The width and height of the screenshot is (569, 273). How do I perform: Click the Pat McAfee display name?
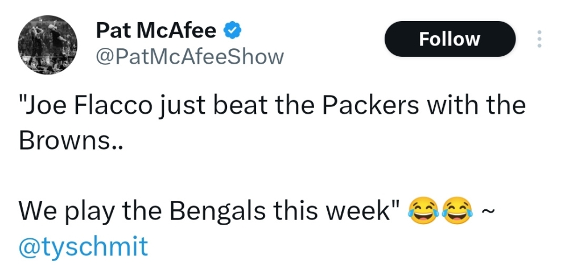click(x=156, y=30)
